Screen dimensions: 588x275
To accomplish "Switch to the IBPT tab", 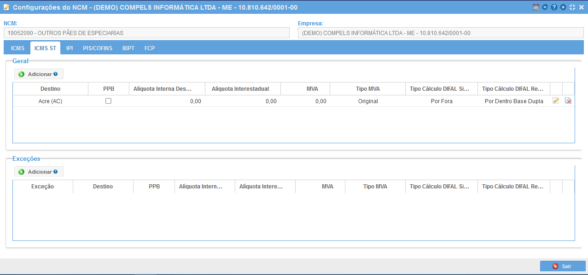I will tap(128, 48).
